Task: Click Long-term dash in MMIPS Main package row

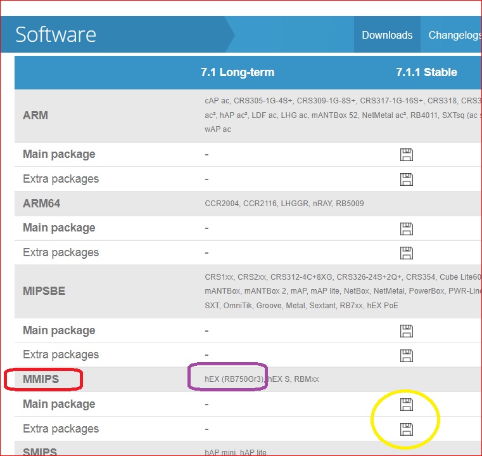Action: point(207,404)
